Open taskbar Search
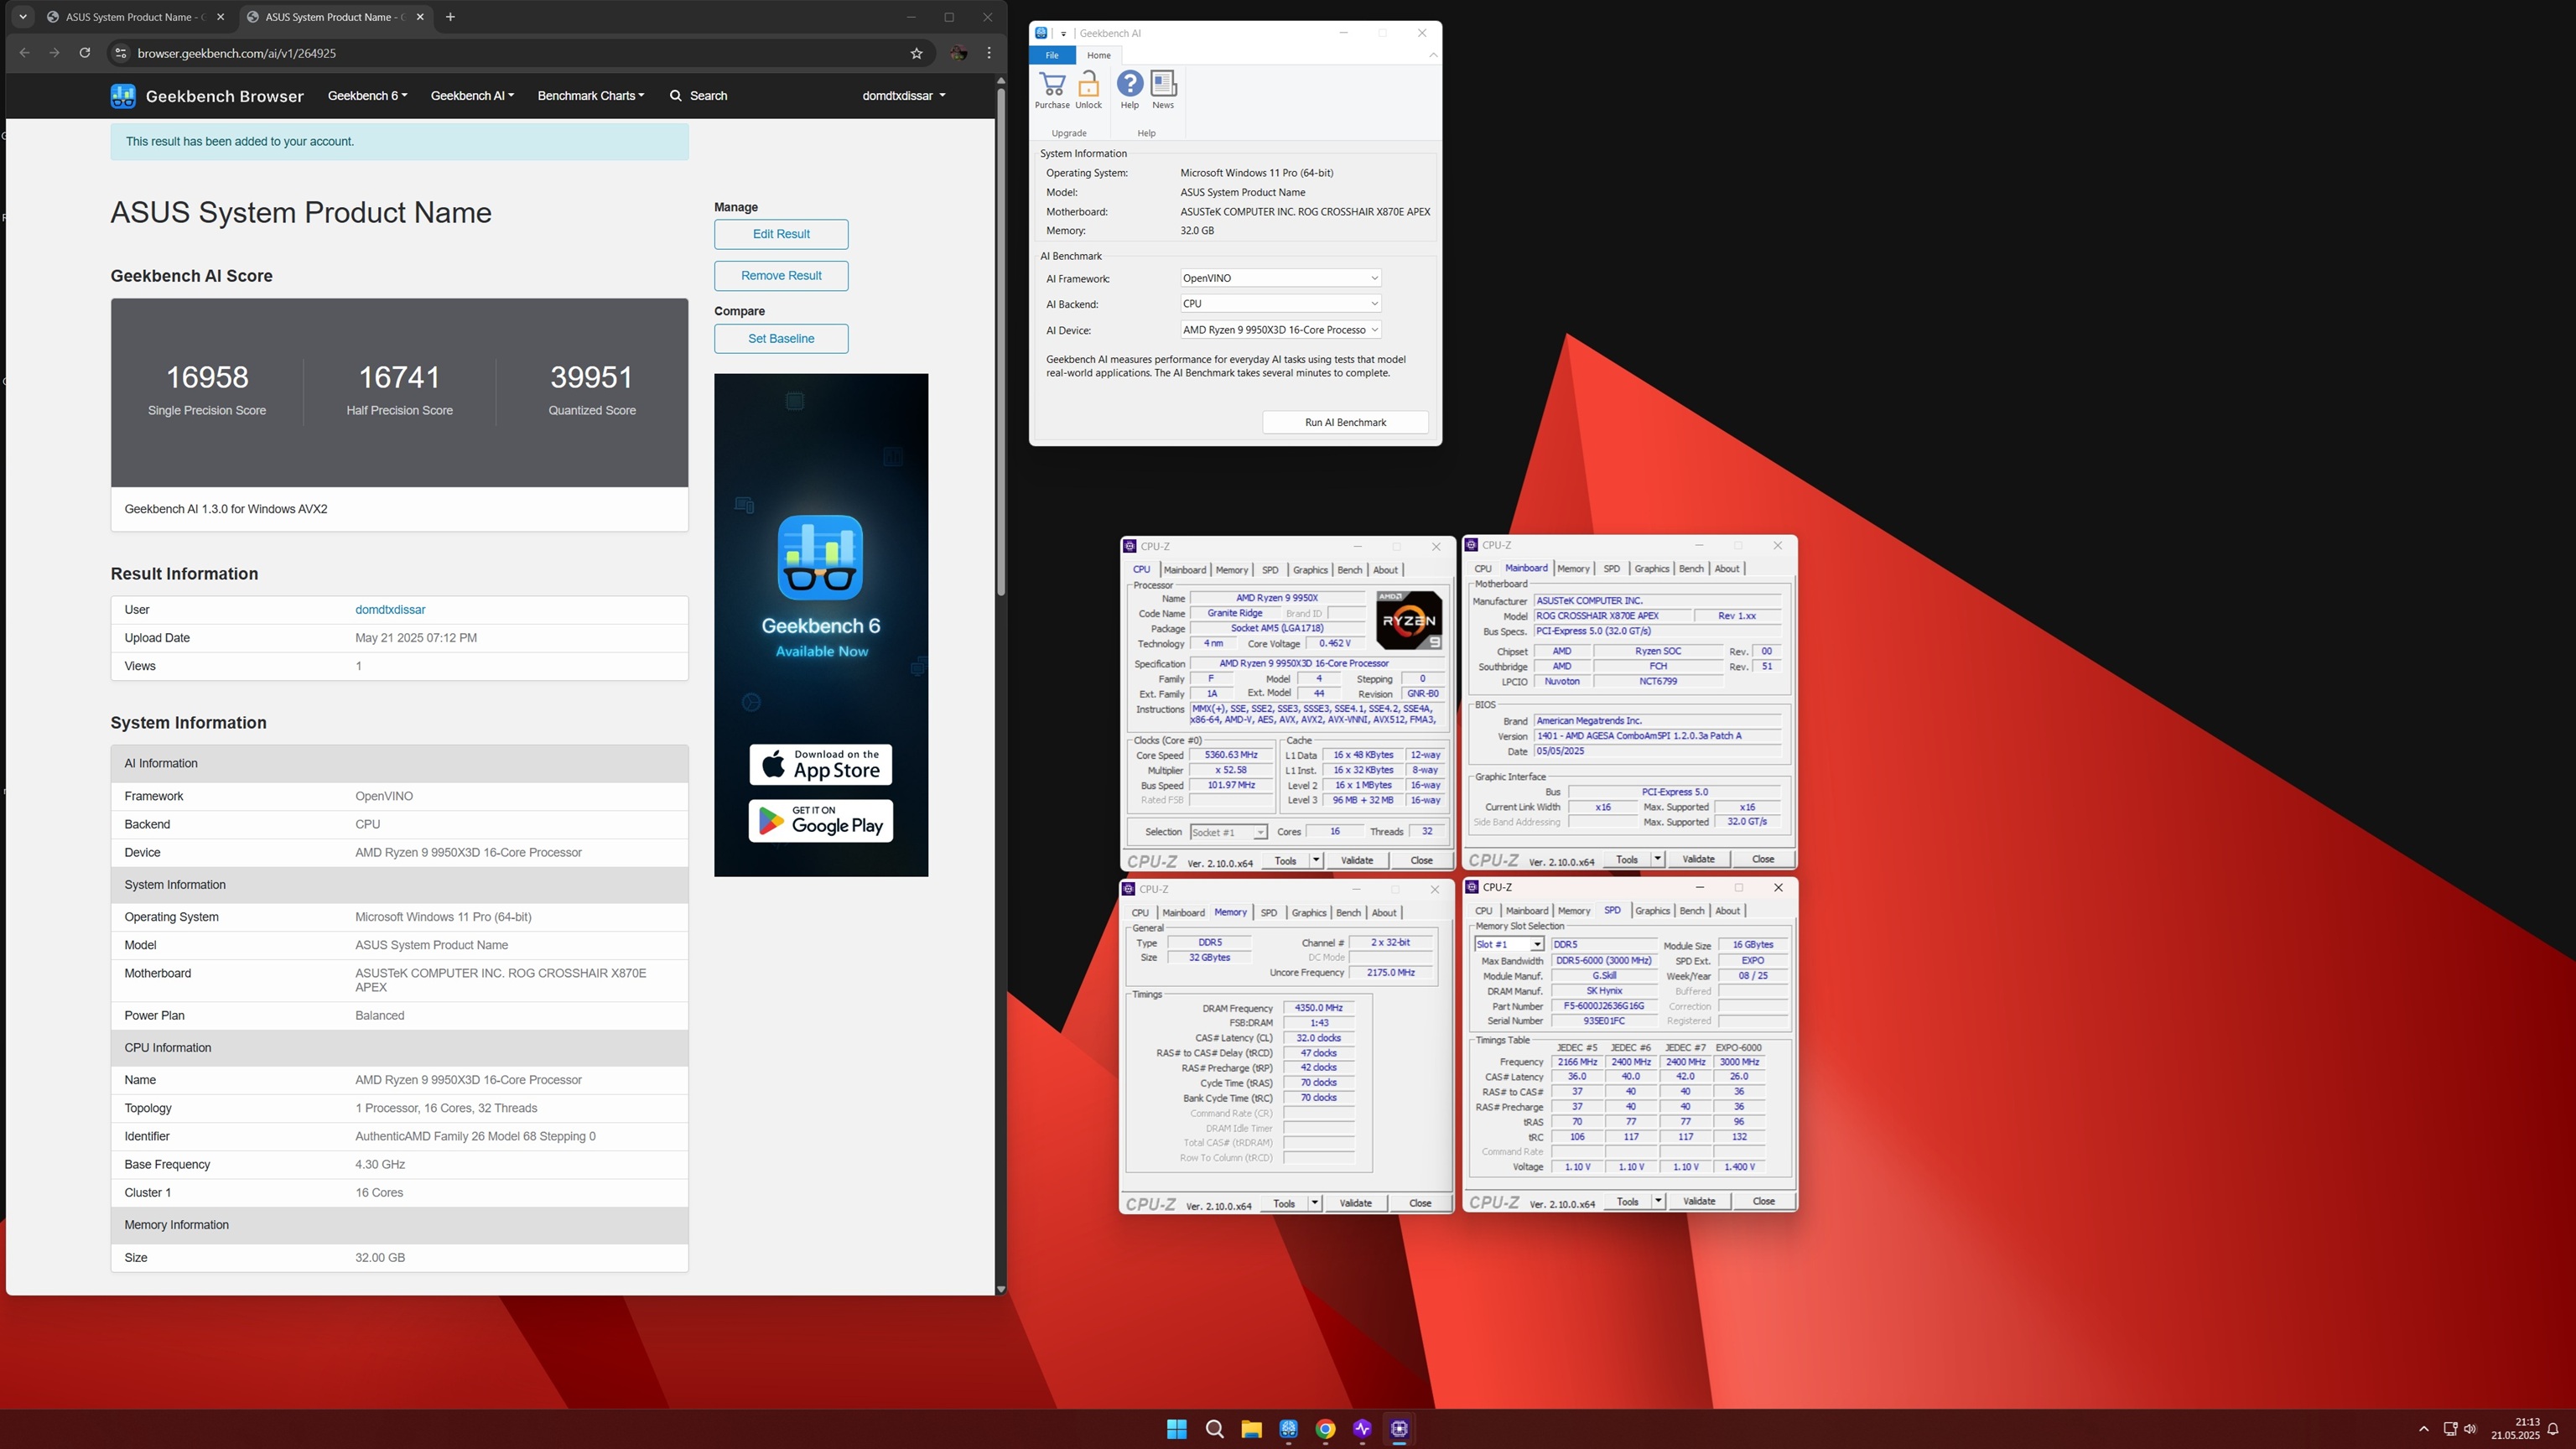The height and width of the screenshot is (1449, 2576). click(1214, 1428)
